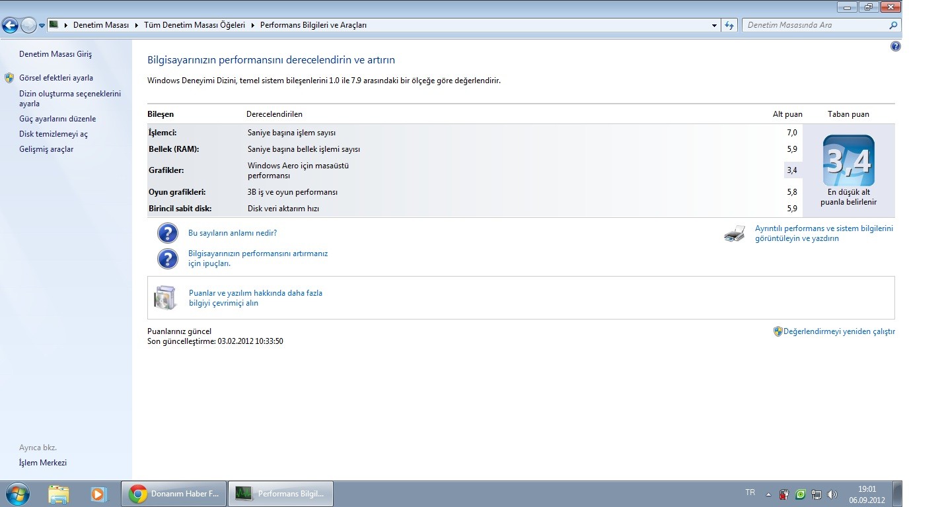Select the İşlemci row label
The height and width of the screenshot is (507, 942).
click(163, 133)
